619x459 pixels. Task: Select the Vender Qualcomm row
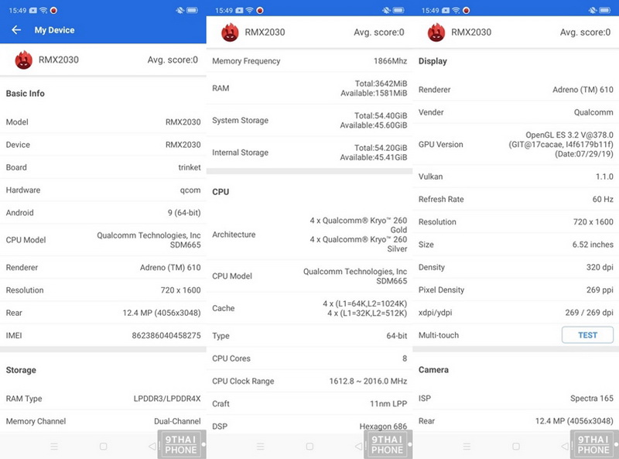point(516,112)
